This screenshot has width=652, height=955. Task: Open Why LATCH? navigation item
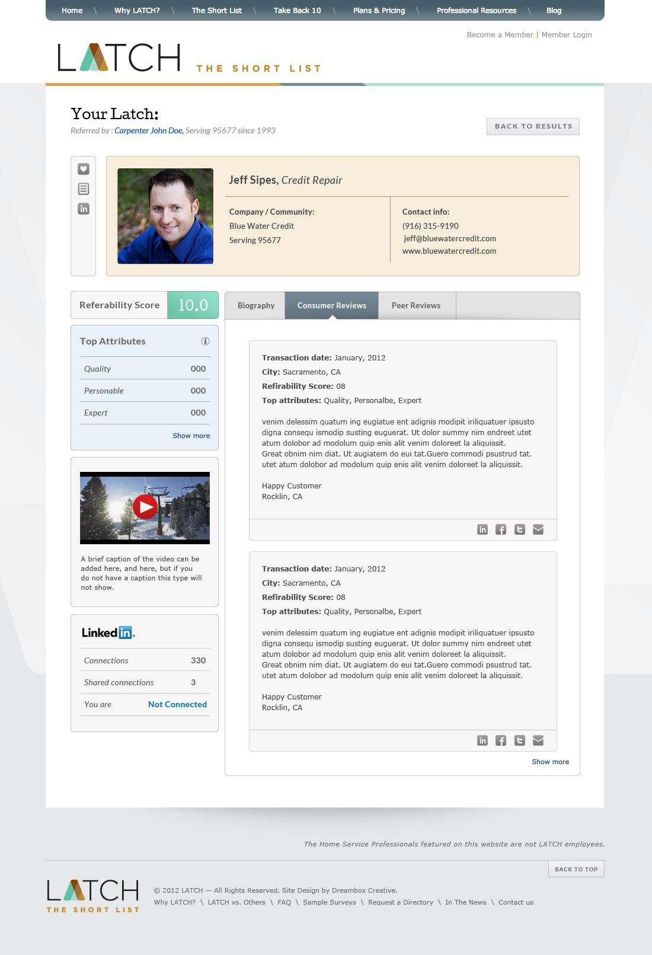[x=137, y=10]
